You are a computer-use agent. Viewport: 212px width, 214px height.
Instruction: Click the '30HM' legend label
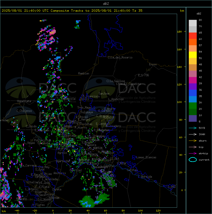(x=202, y=134)
